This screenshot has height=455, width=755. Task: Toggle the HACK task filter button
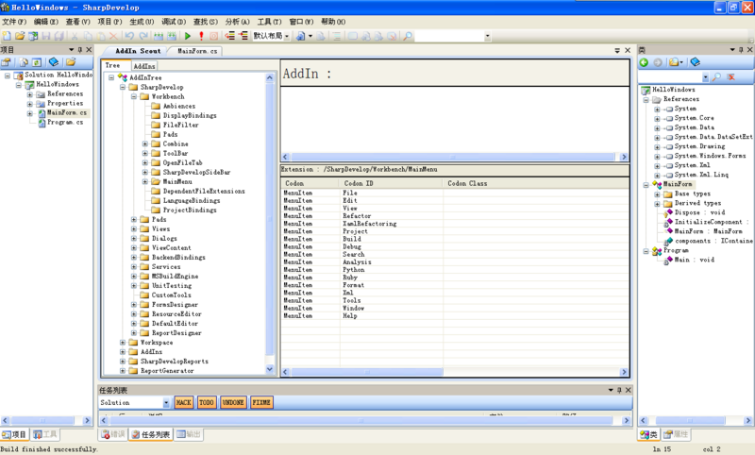pos(183,403)
